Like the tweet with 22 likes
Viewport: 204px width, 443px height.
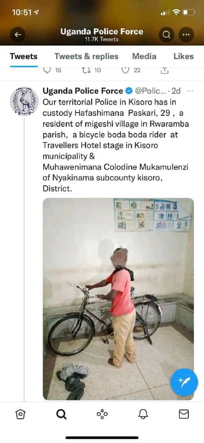125,70
